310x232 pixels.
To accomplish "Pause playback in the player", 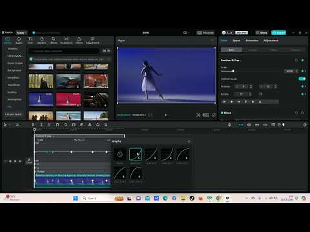I will tap(166, 115).
